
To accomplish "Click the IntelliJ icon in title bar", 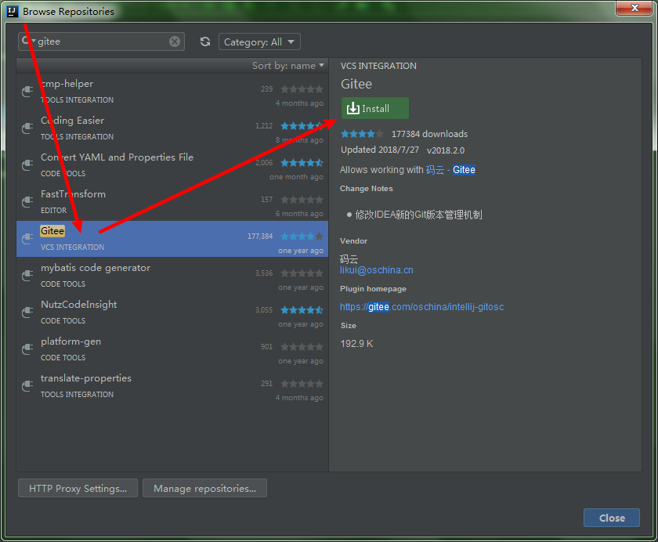I will click(13, 11).
